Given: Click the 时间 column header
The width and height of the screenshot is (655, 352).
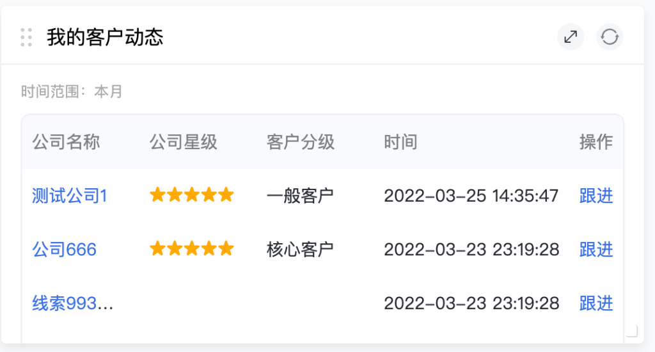Looking at the screenshot, I should (x=400, y=142).
